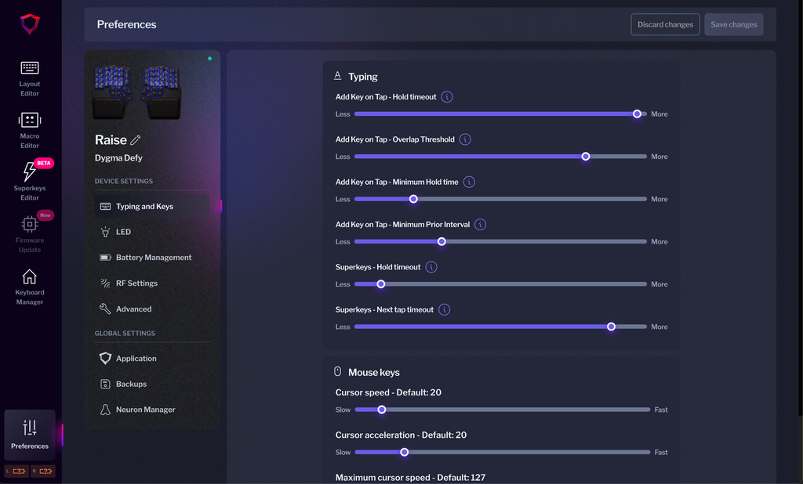Open the Layout Editor
Image resolution: width=803 pixels, height=484 pixels.
pos(30,78)
